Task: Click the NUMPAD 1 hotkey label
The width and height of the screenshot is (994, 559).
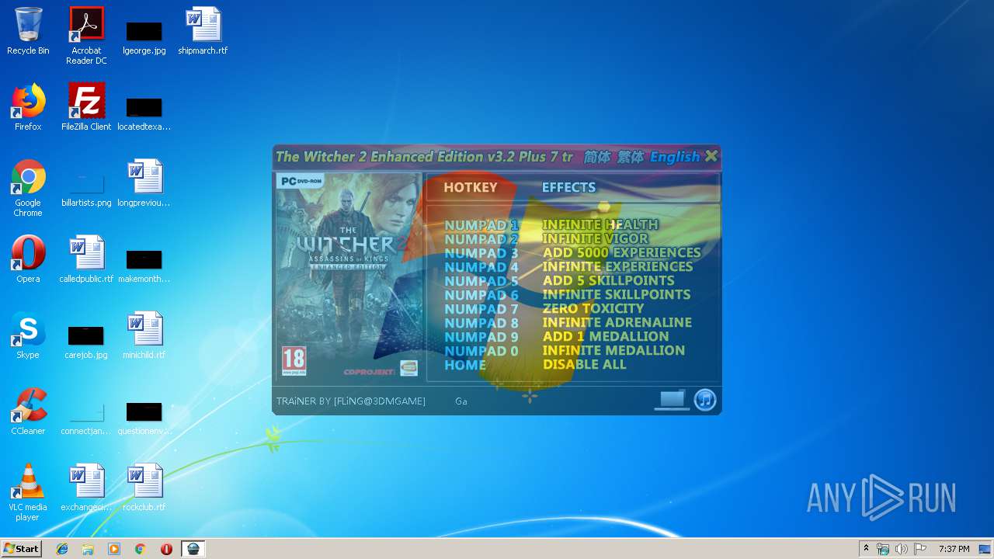Action: pos(481,225)
